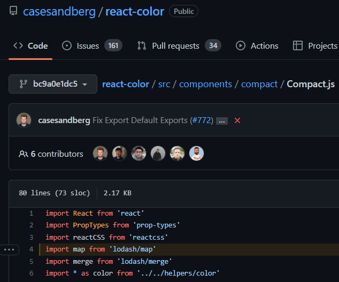Open the Issues tab
Viewport: 339px width, 282px height.
pos(92,46)
